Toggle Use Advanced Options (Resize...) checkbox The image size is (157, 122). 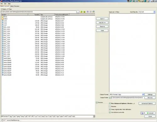pos(110,103)
